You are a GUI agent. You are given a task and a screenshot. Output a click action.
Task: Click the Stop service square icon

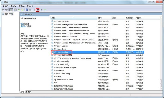(38, 10)
